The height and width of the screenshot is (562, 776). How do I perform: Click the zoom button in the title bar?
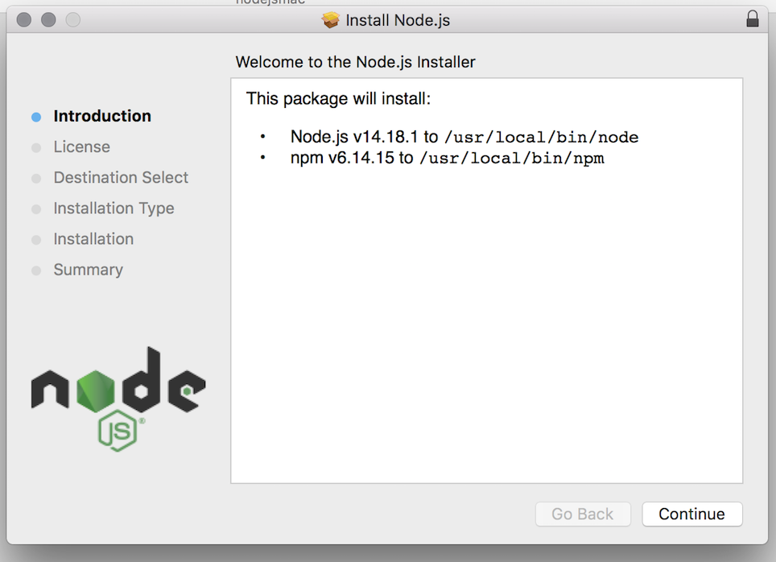coord(72,20)
